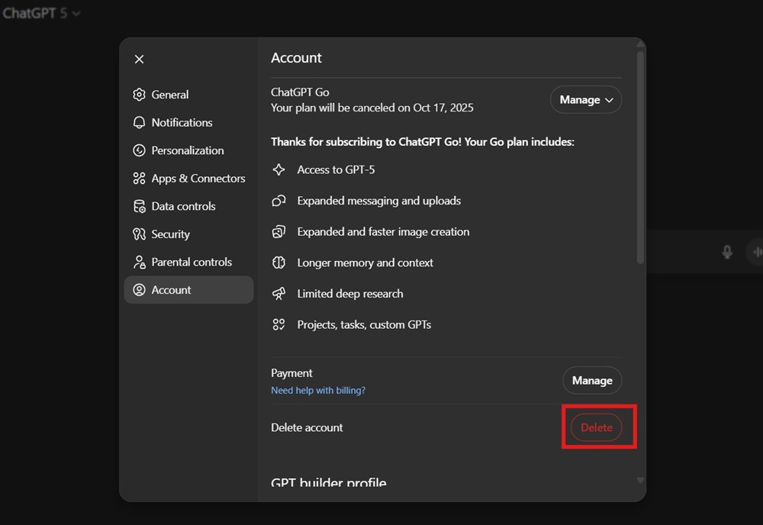Click the red Delete account button
Image resolution: width=763 pixels, height=525 pixels.
pos(596,427)
